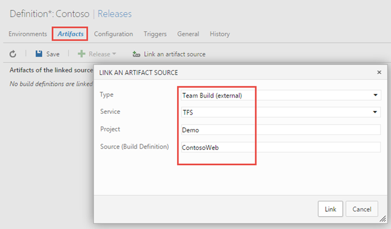Click the Source (Build Definition) label
The height and width of the screenshot is (229, 391).
pyautogui.click(x=134, y=146)
